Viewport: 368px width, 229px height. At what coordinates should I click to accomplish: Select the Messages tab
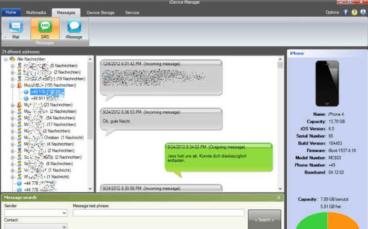point(66,13)
